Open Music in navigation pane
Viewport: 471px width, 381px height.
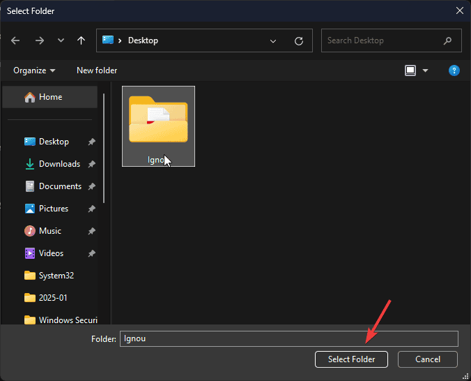50,231
